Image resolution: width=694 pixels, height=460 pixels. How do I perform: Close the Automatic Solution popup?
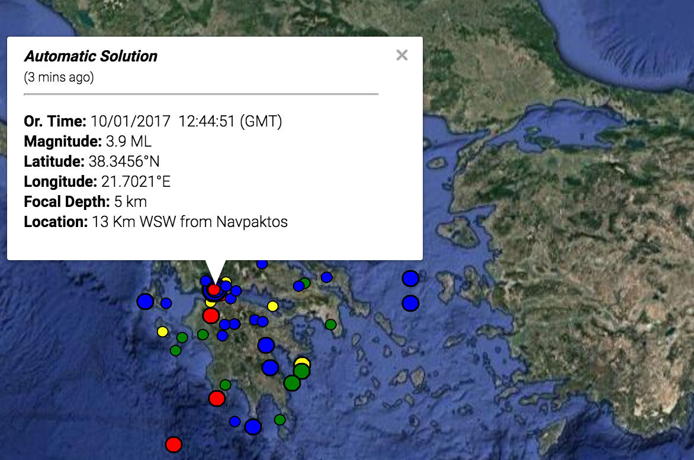(402, 55)
